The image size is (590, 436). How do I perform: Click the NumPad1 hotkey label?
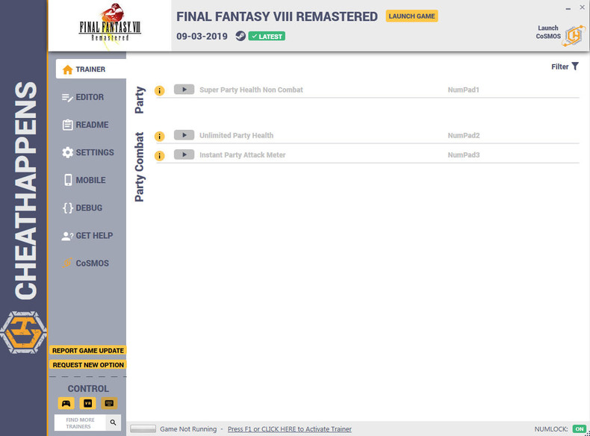click(463, 90)
